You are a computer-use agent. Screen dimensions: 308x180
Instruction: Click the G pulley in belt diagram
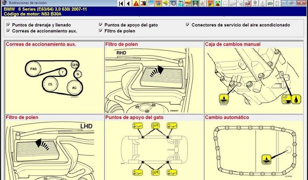(x=78, y=74)
